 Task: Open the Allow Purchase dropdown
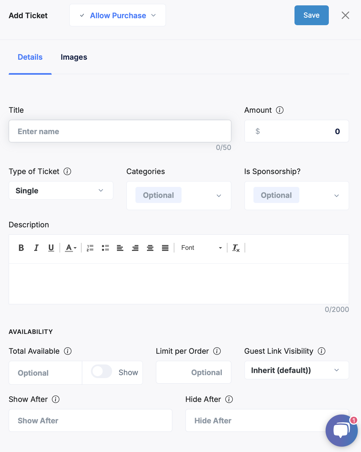click(x=118, y=15)
